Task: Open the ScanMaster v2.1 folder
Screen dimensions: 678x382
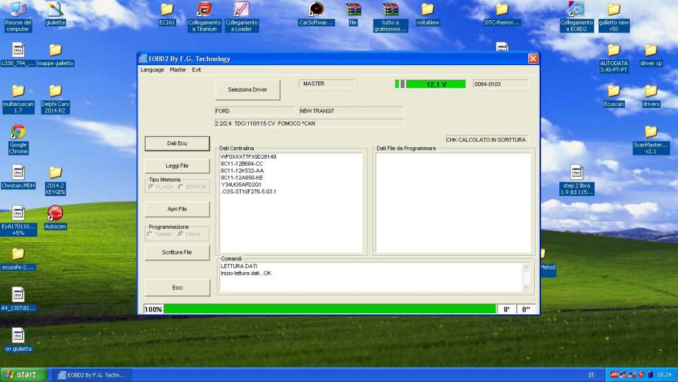Action: click(651, 140)
